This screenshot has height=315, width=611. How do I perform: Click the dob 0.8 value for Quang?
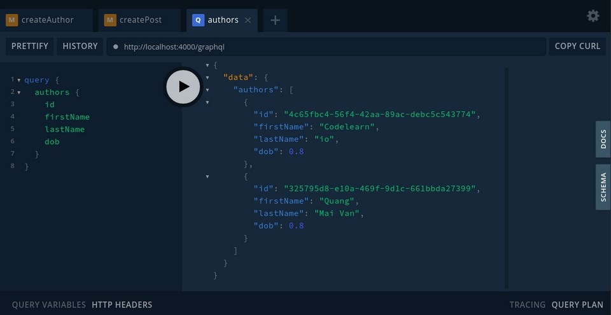pos(296,226)
